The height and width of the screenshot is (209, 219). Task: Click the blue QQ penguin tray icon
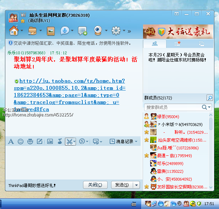pos(161,204)
